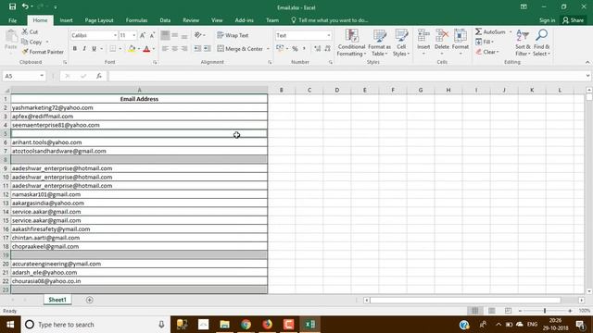This screenshot has height=333, width=593.
Task: Click Merge & Center button
Action: tap(240, 49)
